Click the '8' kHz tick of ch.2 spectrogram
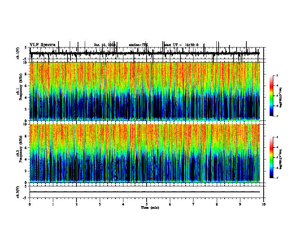 (x=26, y=136)
